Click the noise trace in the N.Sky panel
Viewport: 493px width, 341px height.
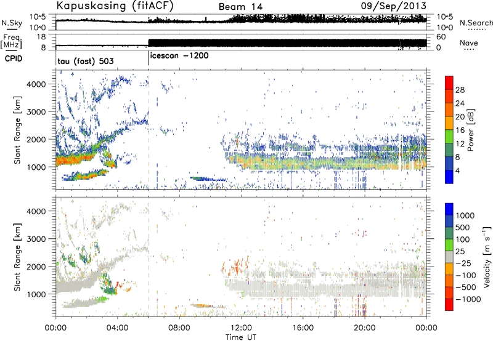coord(241,20)
